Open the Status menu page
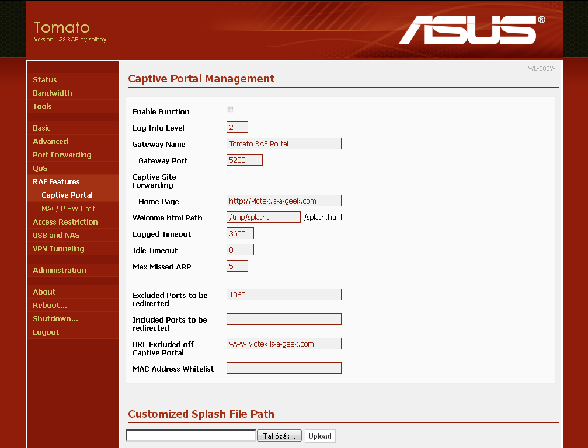Screen dimensions: 588x448 click(x=45, y=80)
